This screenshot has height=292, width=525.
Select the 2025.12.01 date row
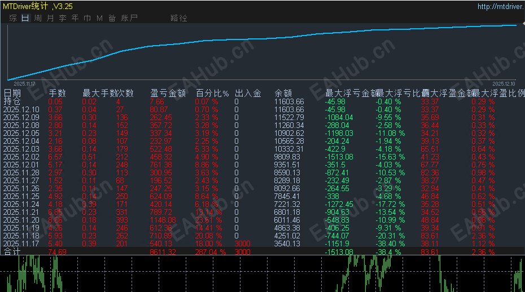(21, 165)
